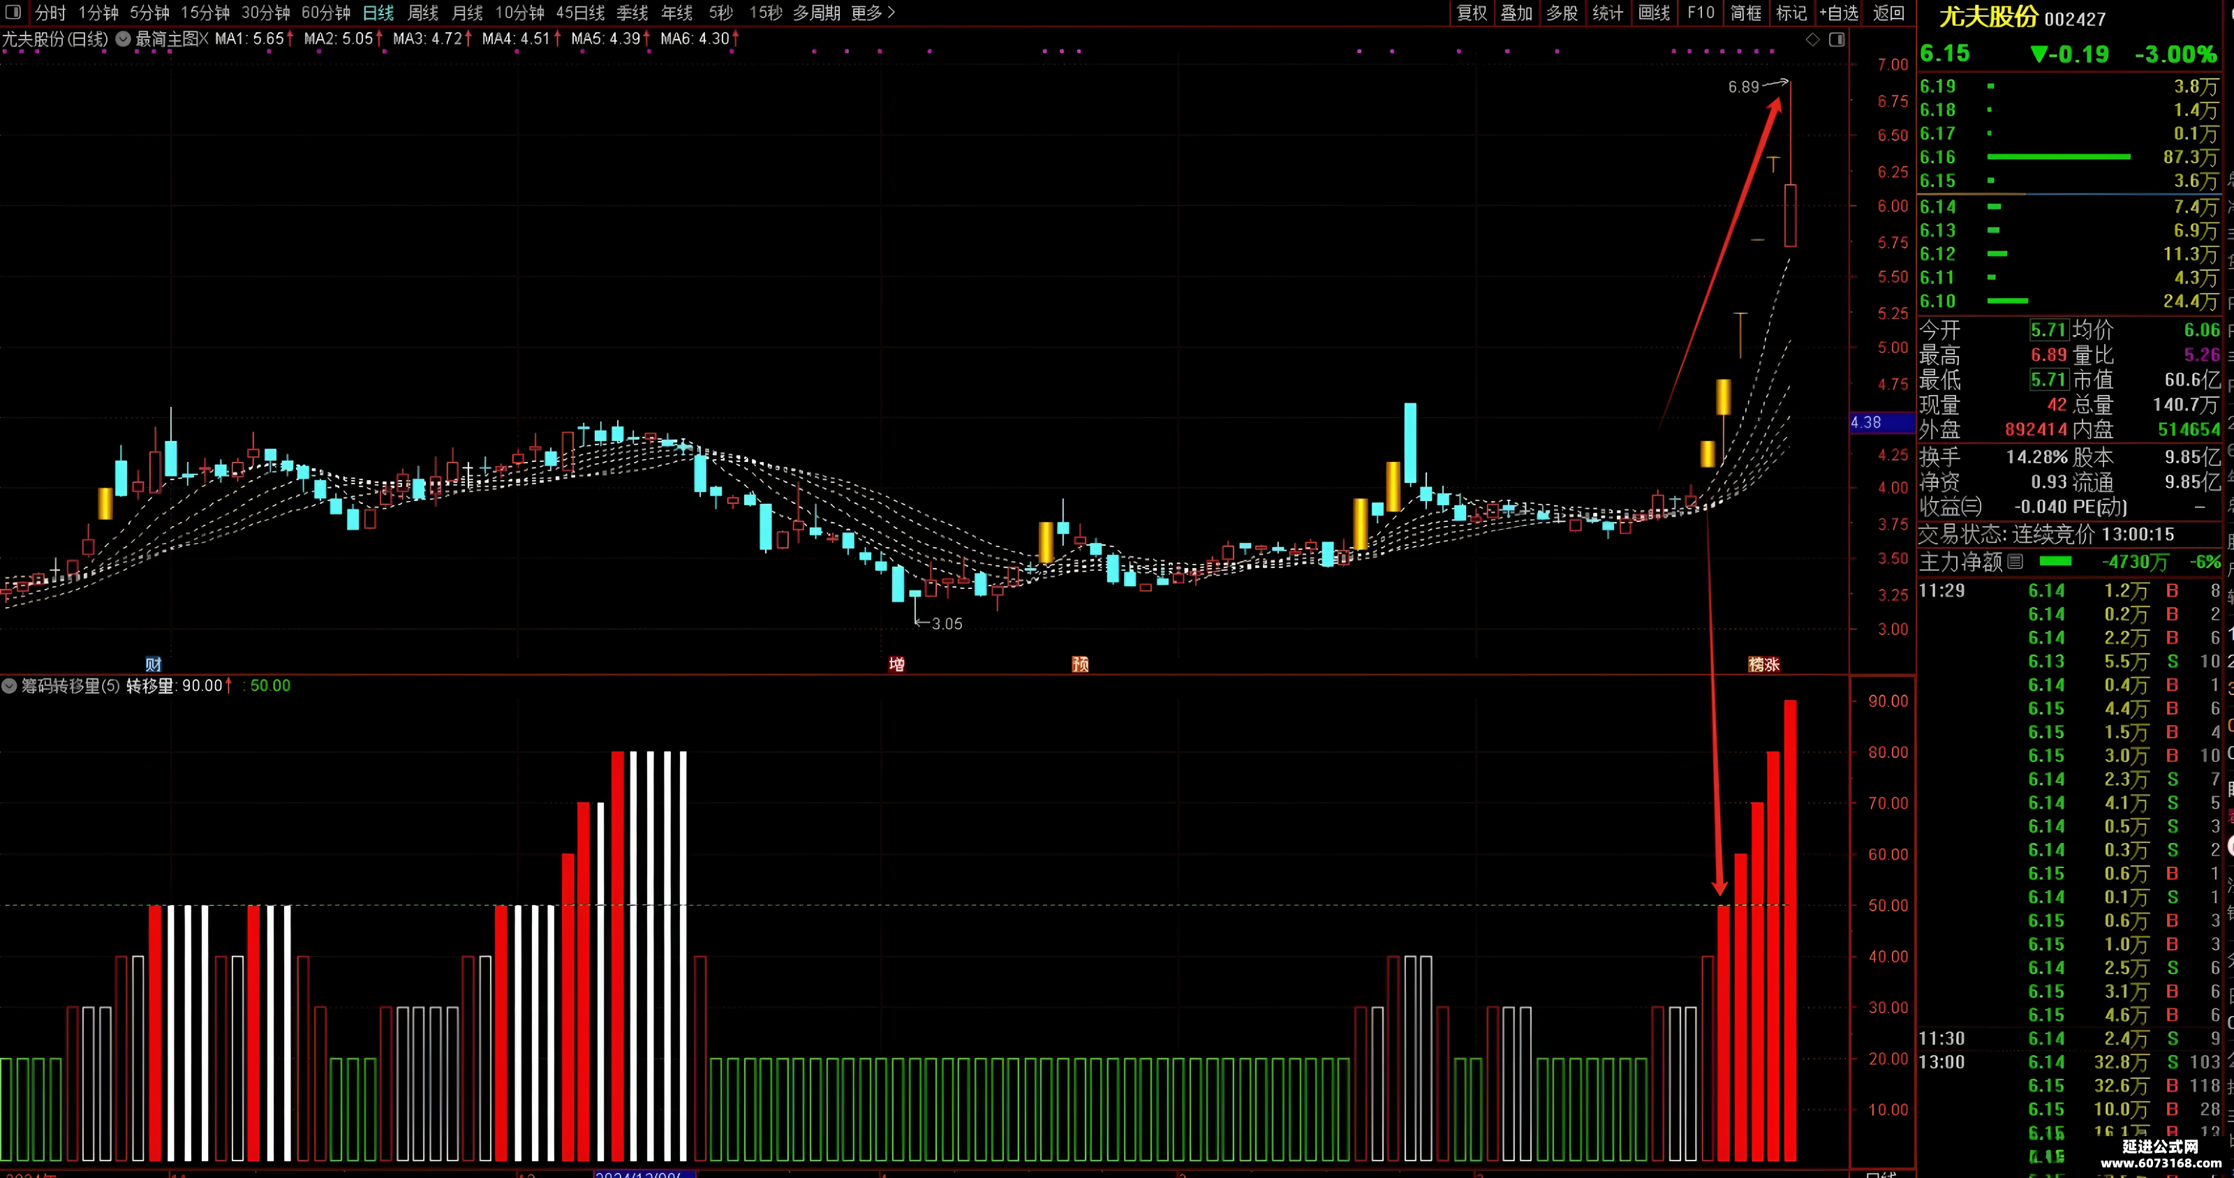The width and height of the screenshot is (2234, 1178).
Task: Click the diamond icon above the price axis
Action: point(1812,40)
